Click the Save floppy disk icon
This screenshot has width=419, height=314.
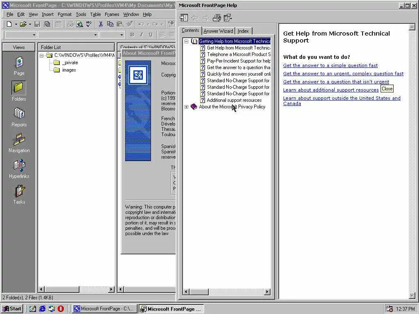[37, 24]
